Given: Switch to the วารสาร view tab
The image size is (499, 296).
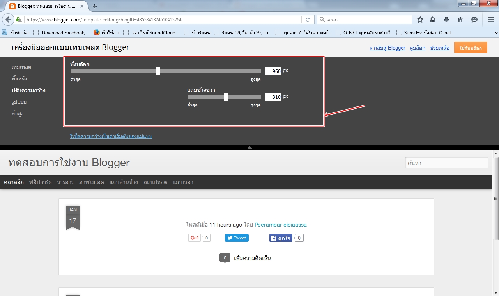Looking at the screenshot, I should [65, 182].
